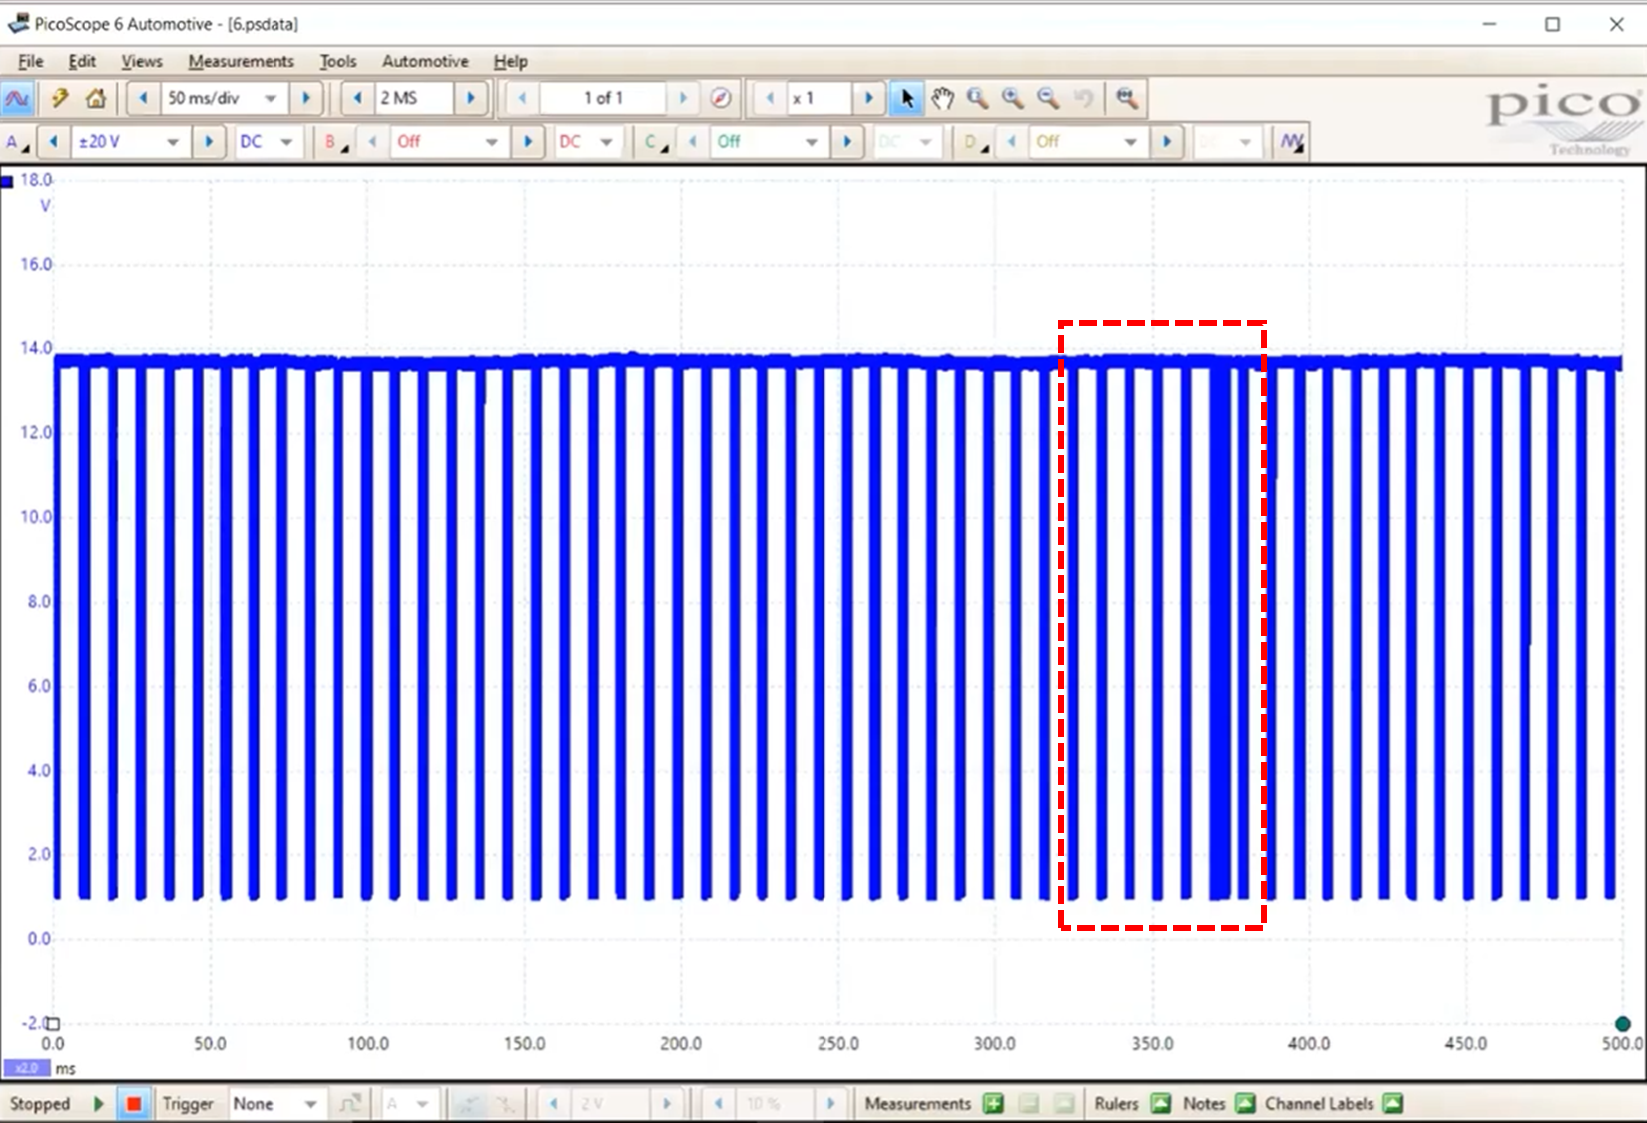
Task: Open channel A options button
Action: click(17, 142)
